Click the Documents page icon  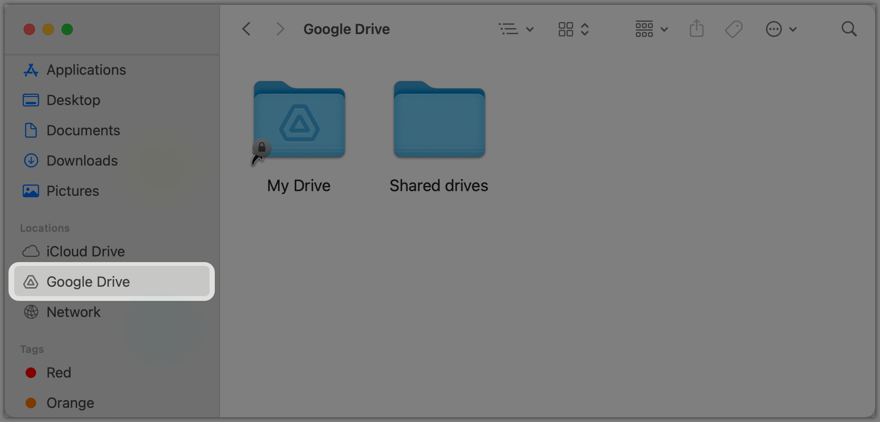click(31, 130)
